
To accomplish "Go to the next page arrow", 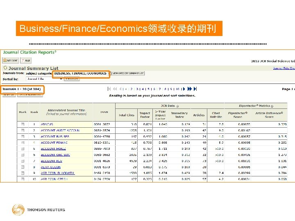I will 184,89.
